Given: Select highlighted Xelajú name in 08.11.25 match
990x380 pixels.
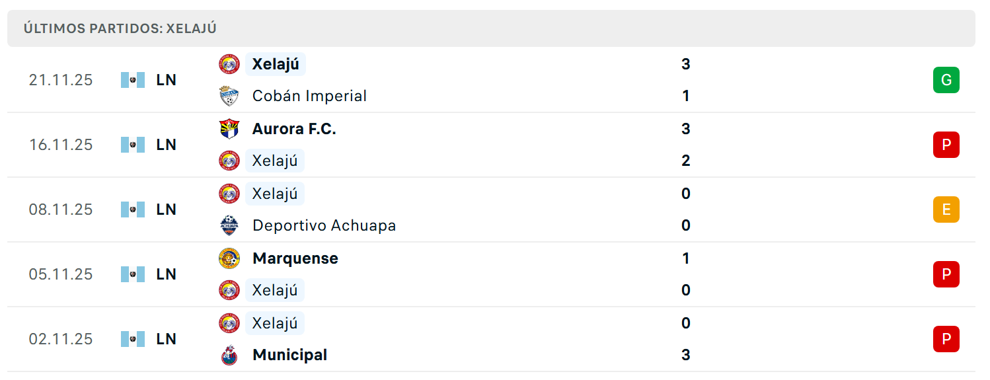Looking at the screenshot, I should pyautogui.click(x=275, y=194).
